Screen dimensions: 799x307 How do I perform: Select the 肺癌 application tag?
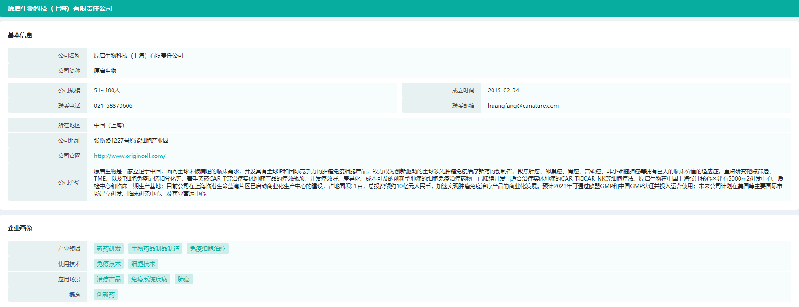click(x=184, y=280)
